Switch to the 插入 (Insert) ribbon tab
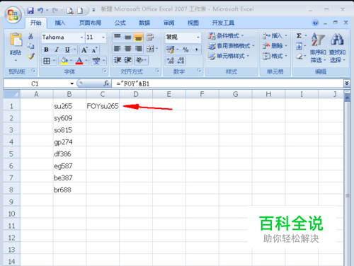The height and width of the screenshot is (266, 354). coord(60,23)
